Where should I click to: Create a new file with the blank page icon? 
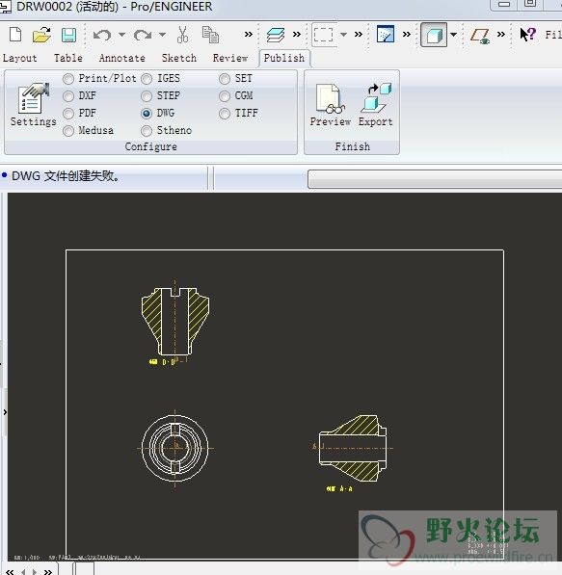point(15,35)
